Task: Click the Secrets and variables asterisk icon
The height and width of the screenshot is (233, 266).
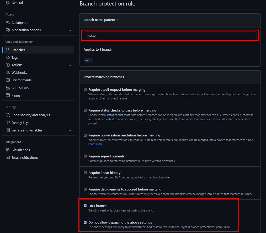Action: tap(8, 130)
